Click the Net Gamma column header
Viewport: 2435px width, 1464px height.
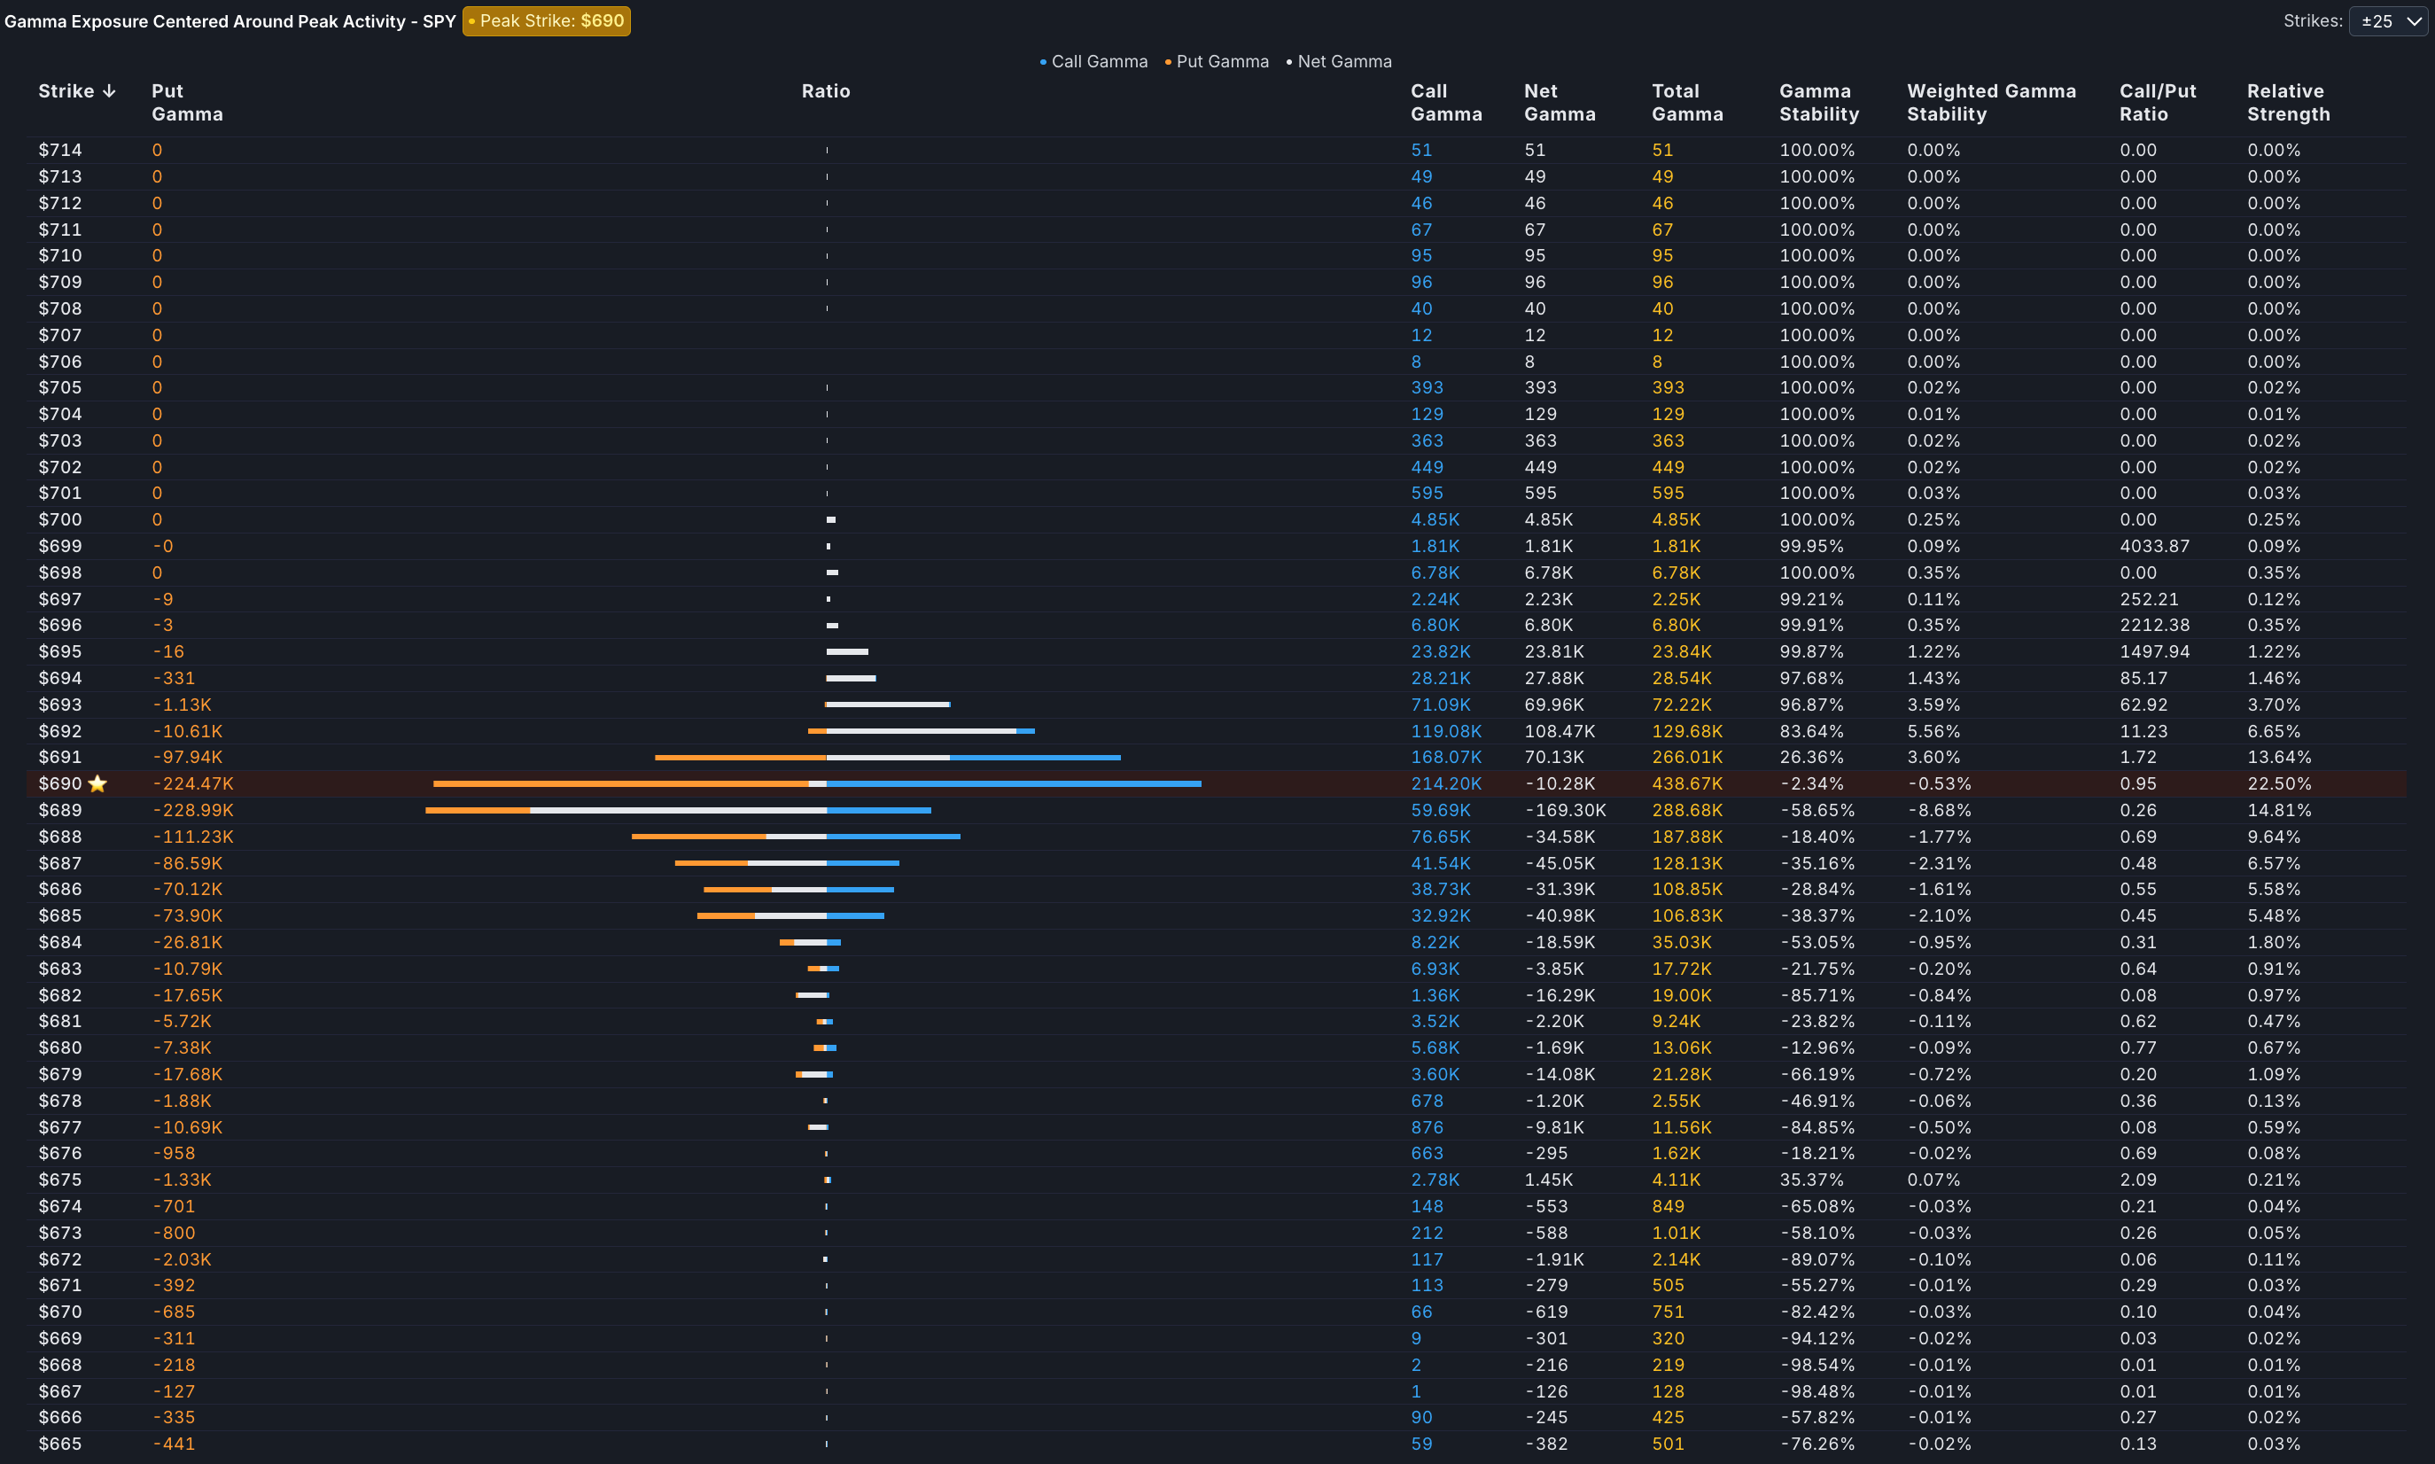click(1559, 103)
